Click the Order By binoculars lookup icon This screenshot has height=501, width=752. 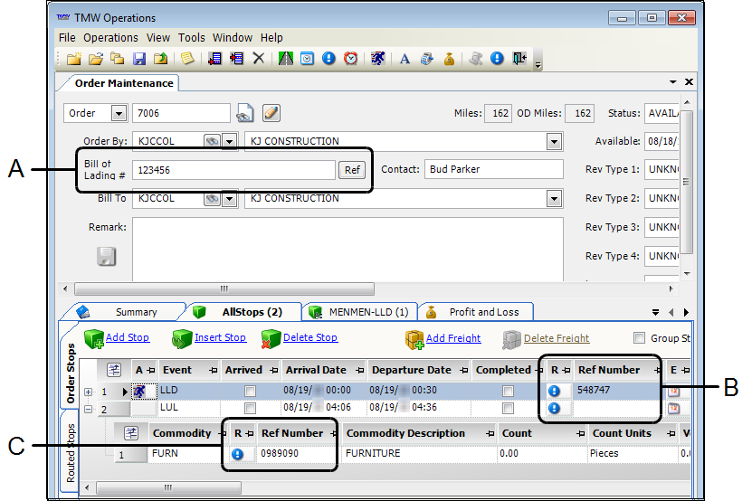click(212, 141)
